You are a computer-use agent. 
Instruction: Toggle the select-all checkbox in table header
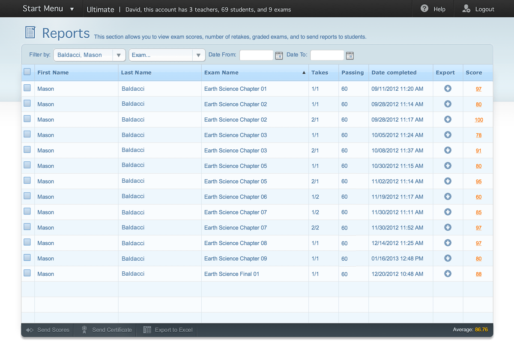pos(27,72)
